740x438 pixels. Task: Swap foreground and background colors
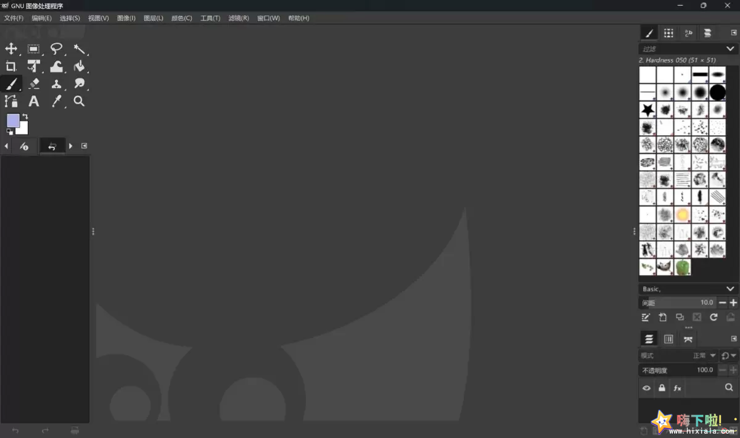coord(23,116)
